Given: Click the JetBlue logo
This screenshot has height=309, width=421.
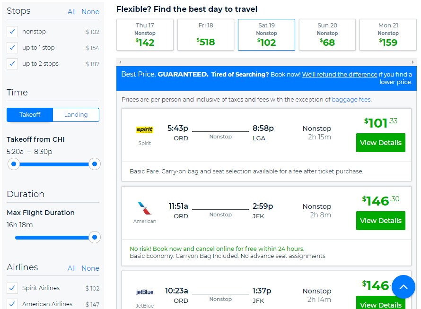Looking at the screenshot, I should (x=144, y=292).
